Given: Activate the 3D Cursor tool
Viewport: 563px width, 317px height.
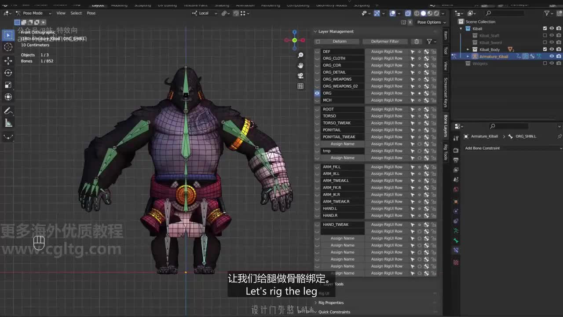Looking at the screenshot, I should coord(8,47).
